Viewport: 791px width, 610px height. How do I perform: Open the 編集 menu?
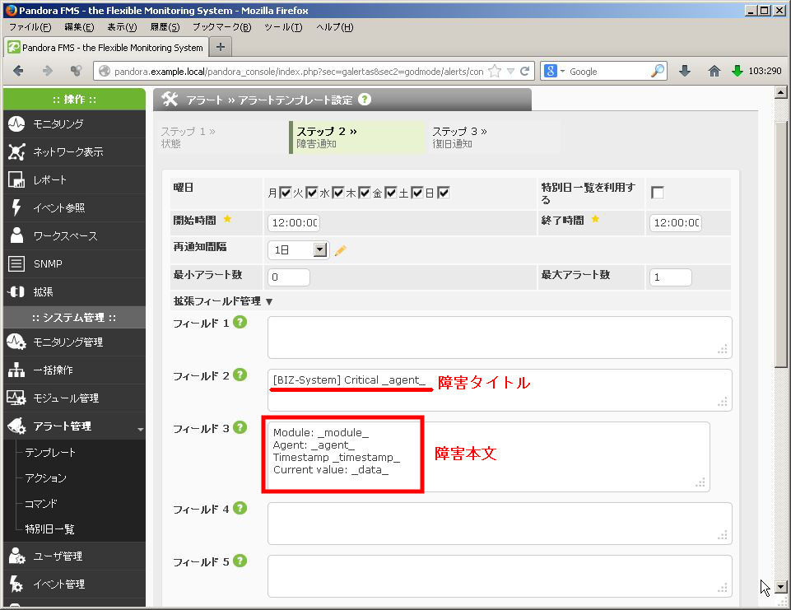pos(79,27)
